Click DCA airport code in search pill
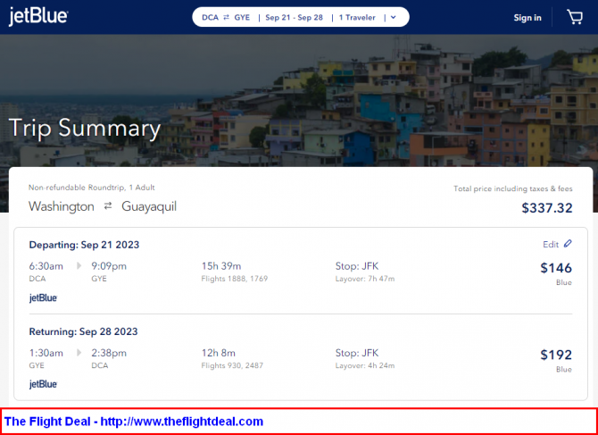The image size is (598, 435). [210, 18]
